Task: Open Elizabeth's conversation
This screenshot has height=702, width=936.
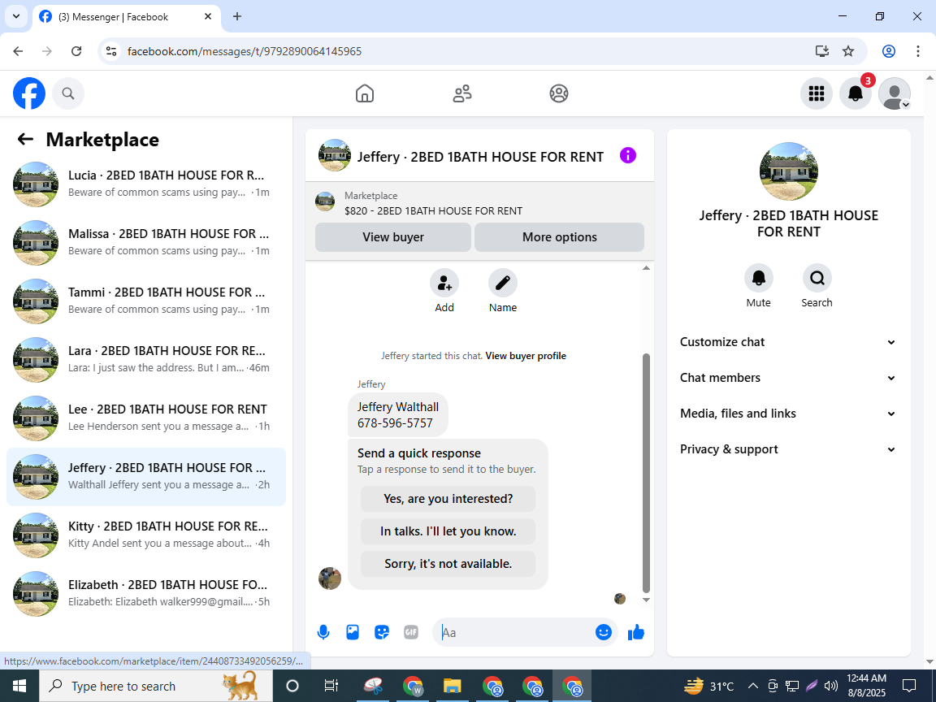Action: 145,593
